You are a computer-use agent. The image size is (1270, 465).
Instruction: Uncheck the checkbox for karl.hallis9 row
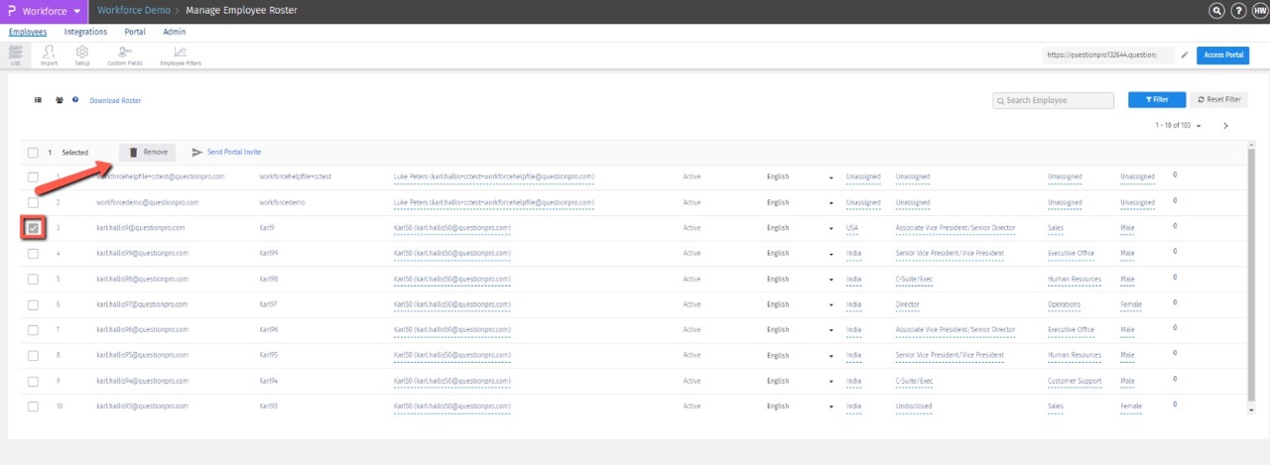point(33,228)
